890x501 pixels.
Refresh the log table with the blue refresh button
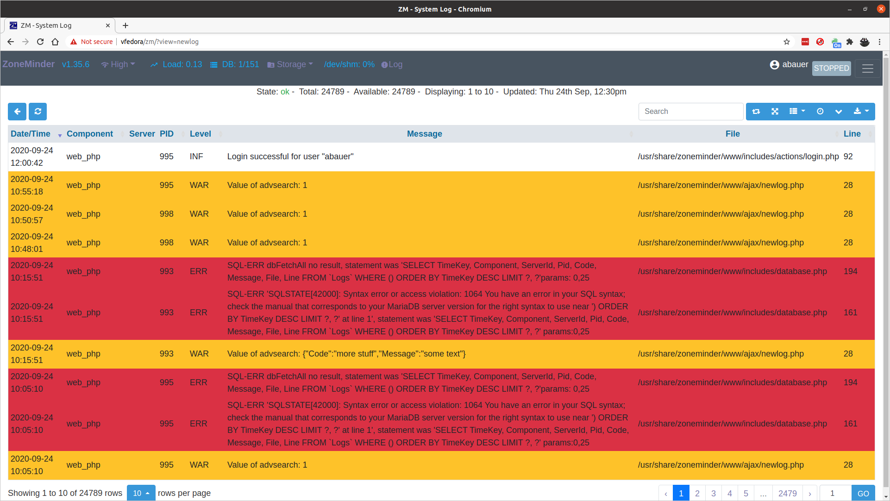point(38,112)
